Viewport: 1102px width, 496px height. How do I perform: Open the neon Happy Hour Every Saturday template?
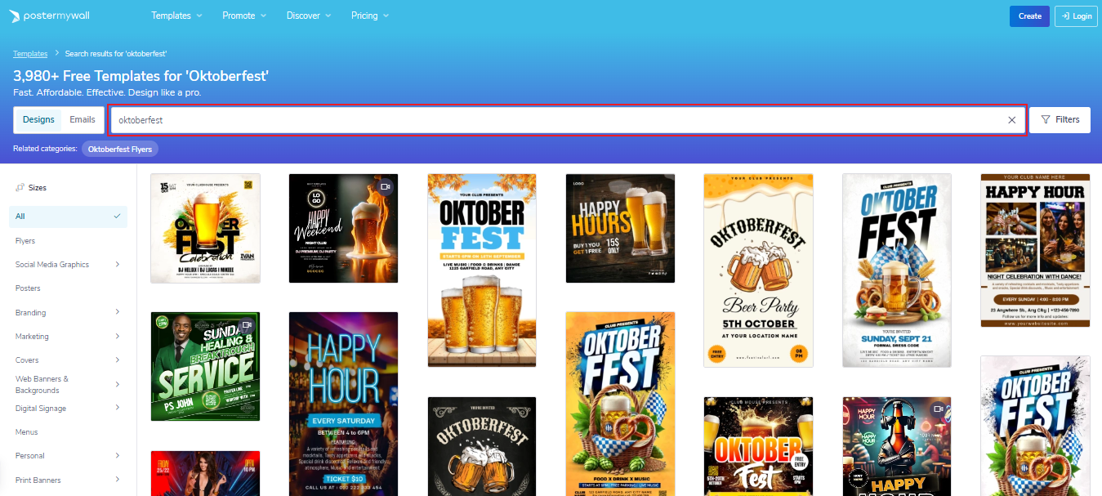point(343,404)
